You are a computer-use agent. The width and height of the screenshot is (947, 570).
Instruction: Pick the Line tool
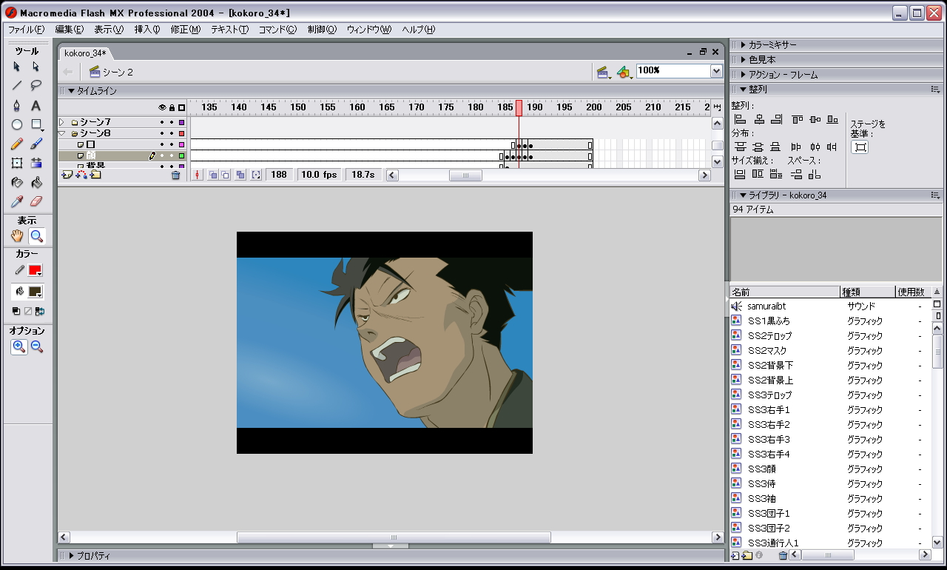[x=17, y=85]
